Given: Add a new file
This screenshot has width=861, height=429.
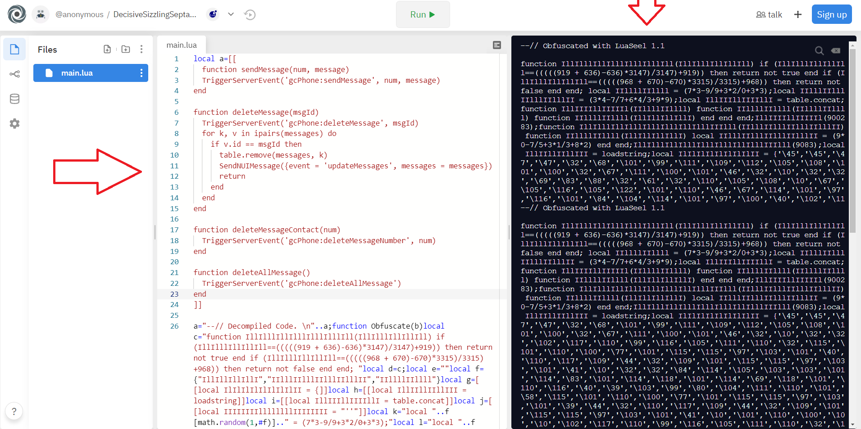Looking at the screenshot, I should [107, 49].
